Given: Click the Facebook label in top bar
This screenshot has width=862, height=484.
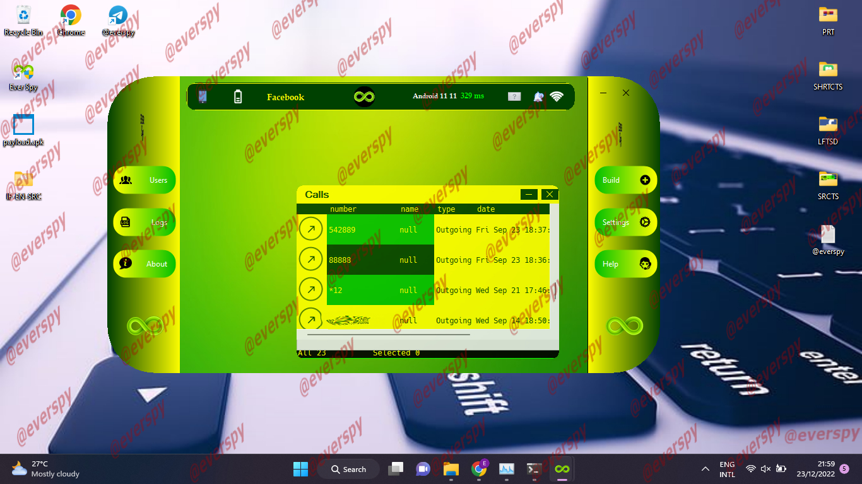Looking at the screenshot, I should click(285, 97).
